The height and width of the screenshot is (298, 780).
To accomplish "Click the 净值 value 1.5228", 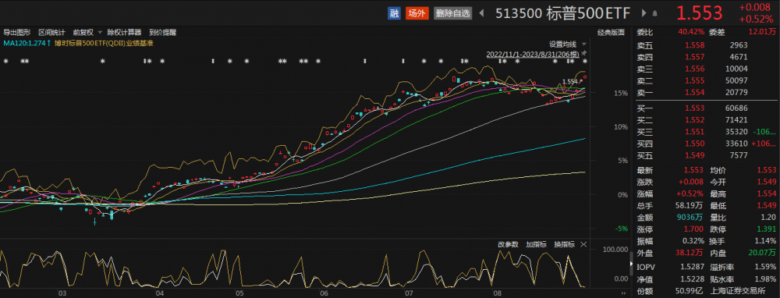I will click(x=693, y=279).
